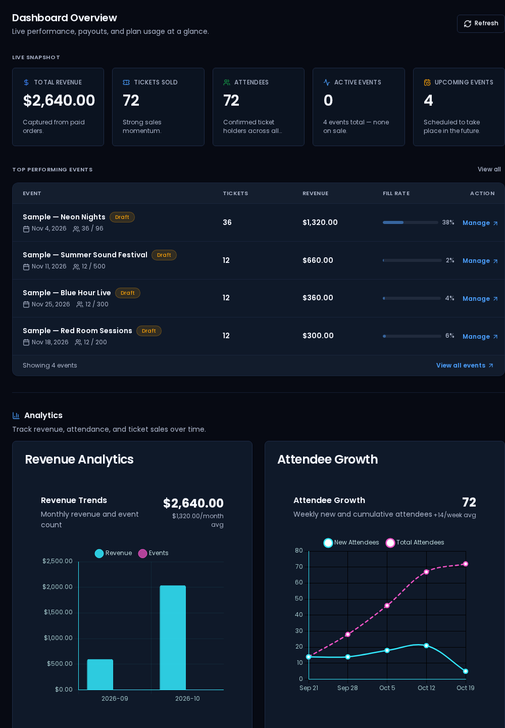Image resolution: width=505 pixels, height=728 pixels.
Task: Toggle the Events legend item
Action: point(154,553)
